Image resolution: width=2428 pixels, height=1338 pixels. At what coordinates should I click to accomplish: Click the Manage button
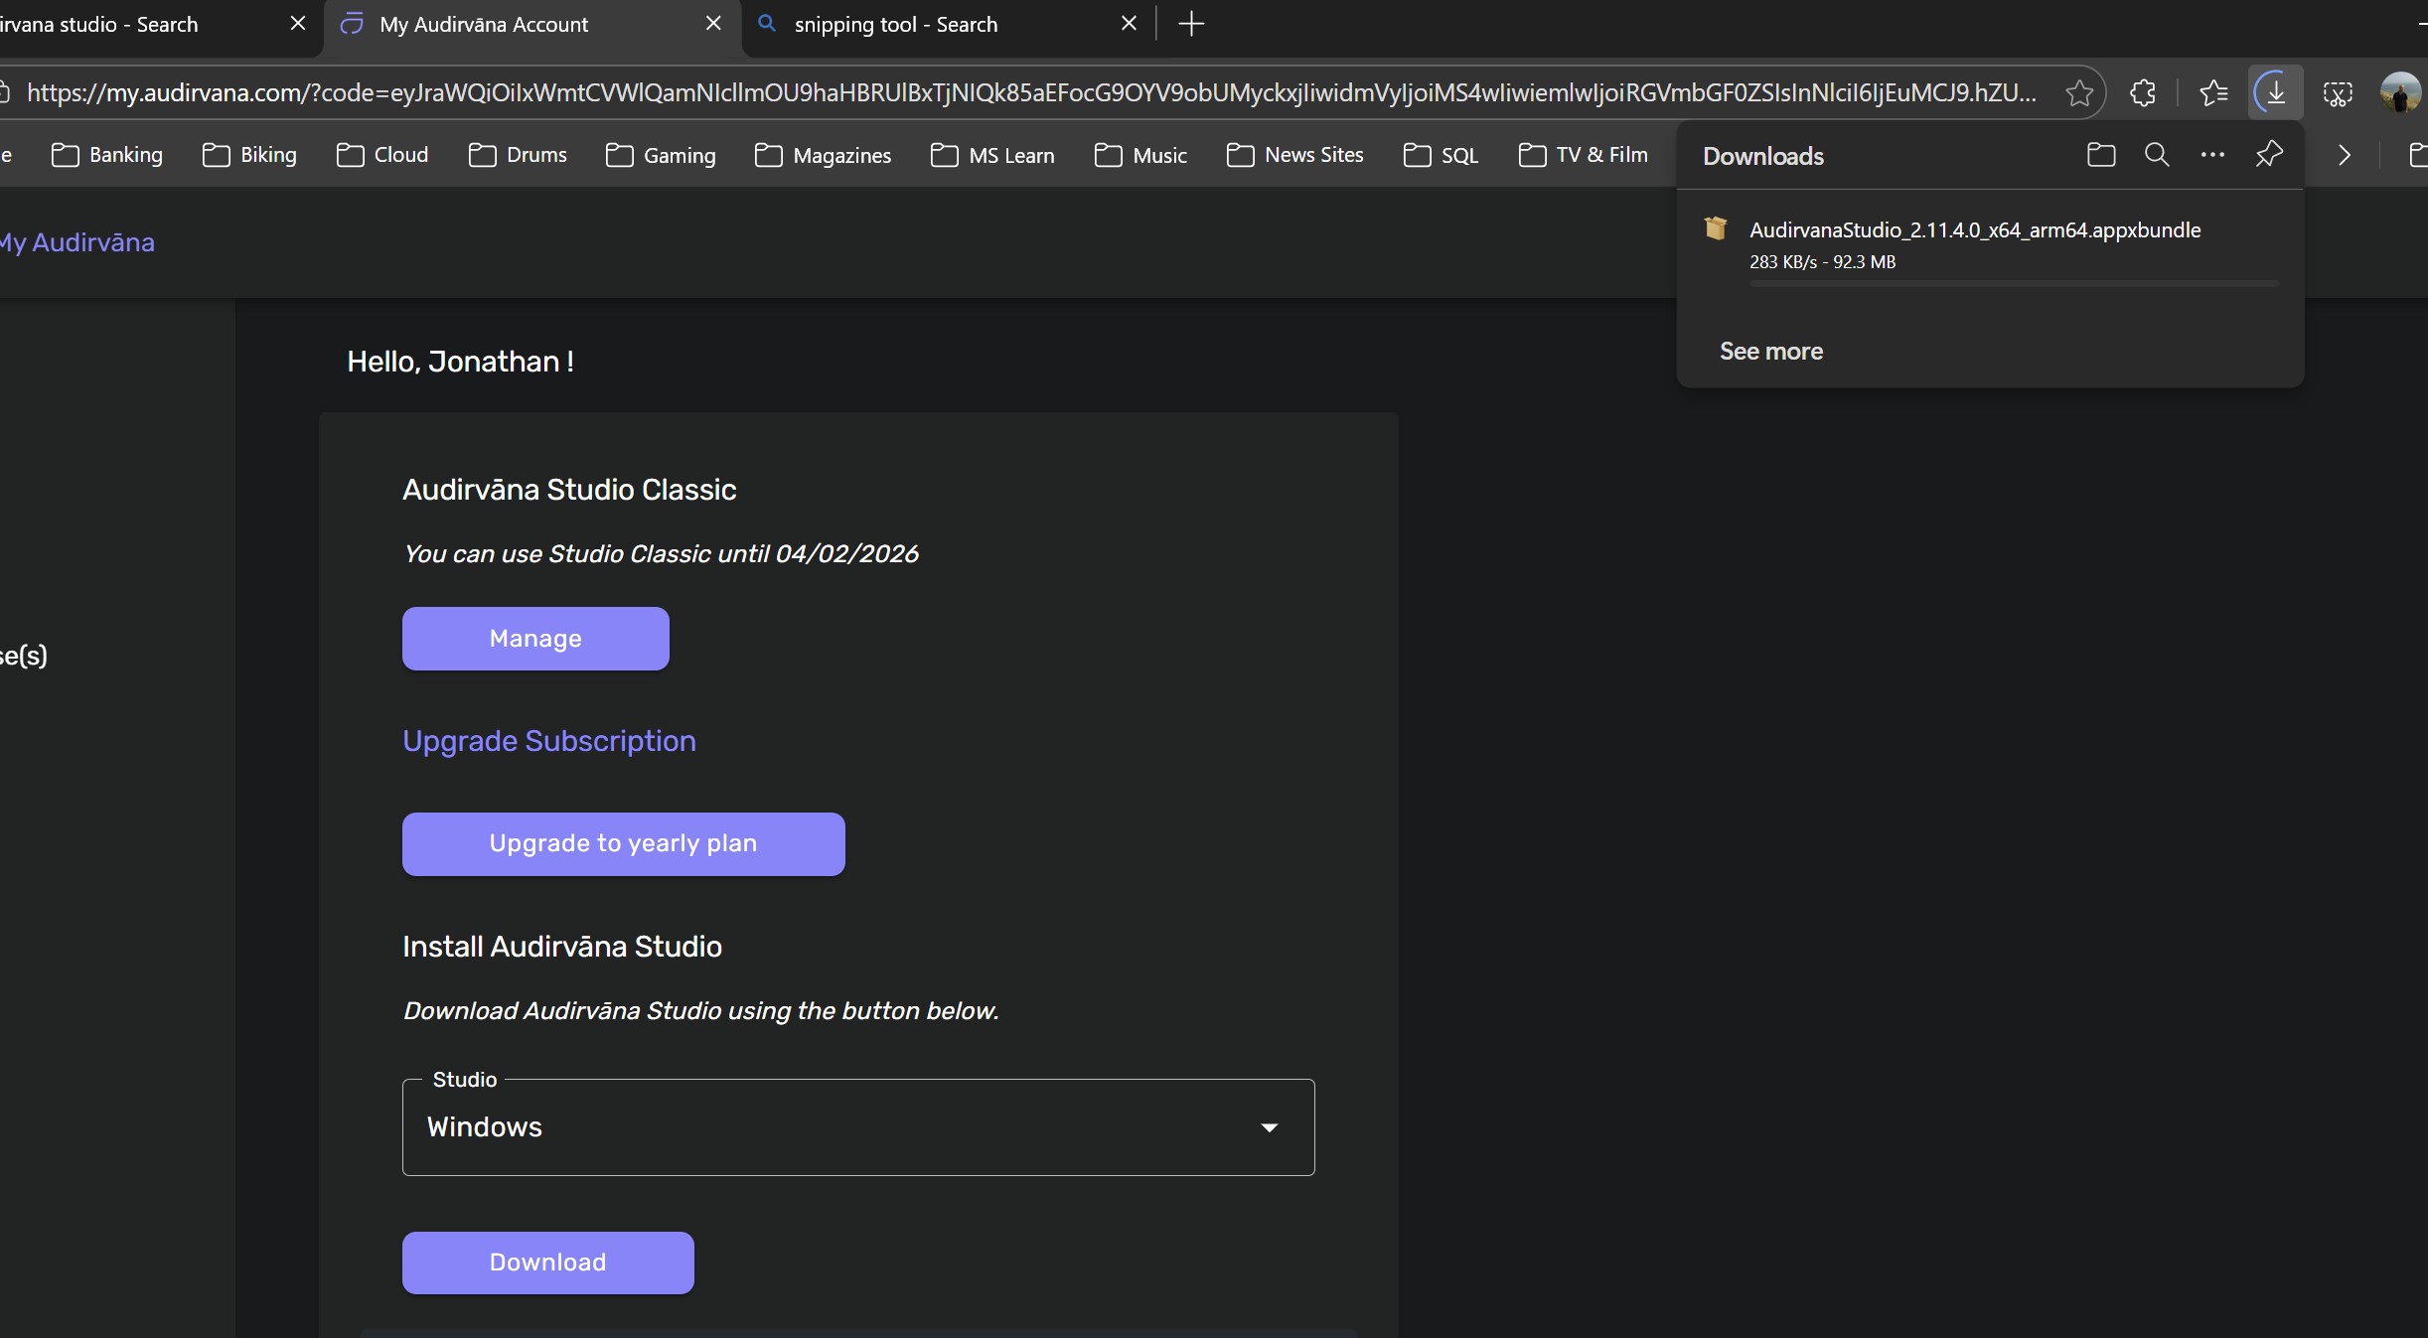coord(535,639)
